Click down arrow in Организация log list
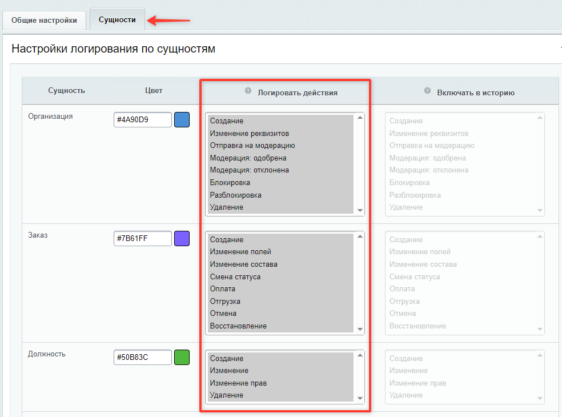 360,210
